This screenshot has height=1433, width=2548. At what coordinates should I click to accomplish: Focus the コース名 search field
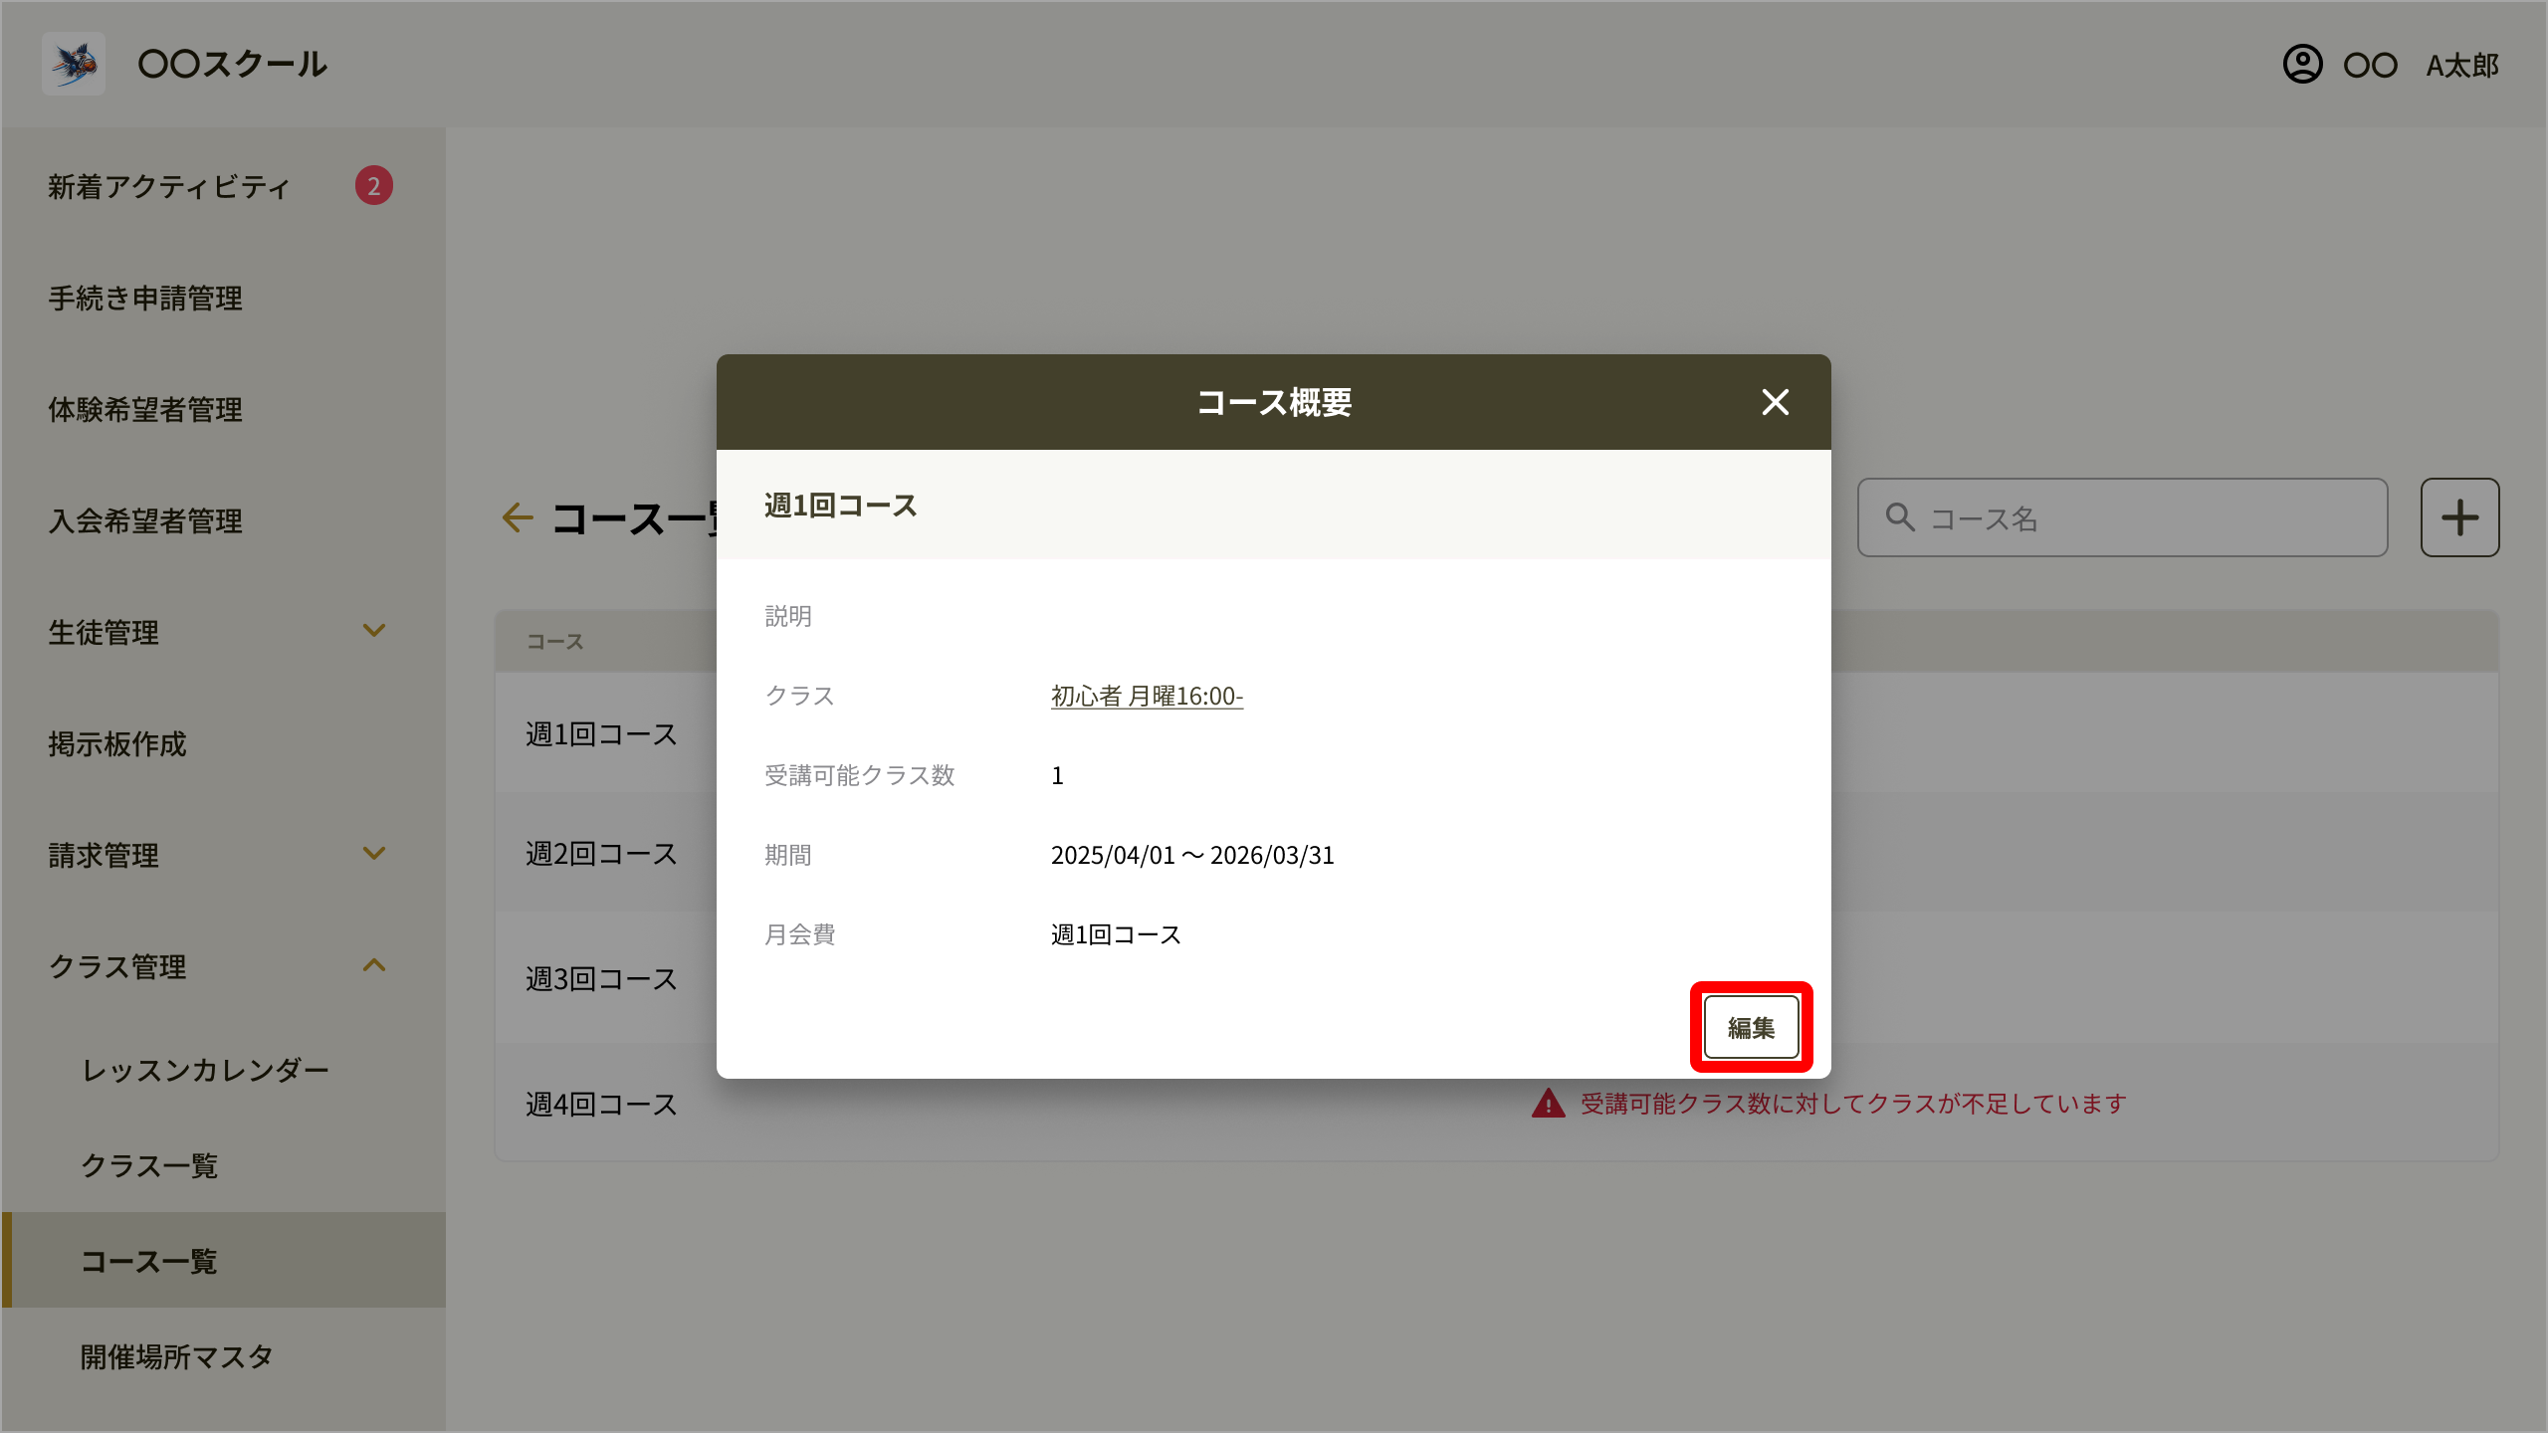pyautogui.click(x=2122, y=517)
